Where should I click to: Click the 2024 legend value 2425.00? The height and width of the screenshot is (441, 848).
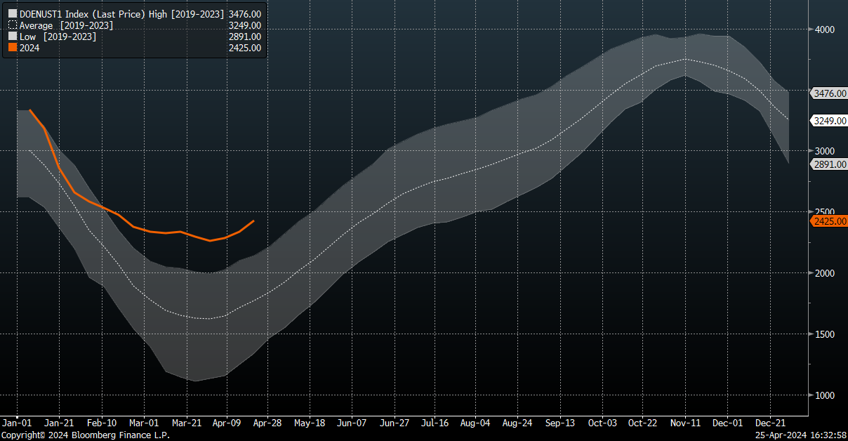pos(245,48)
